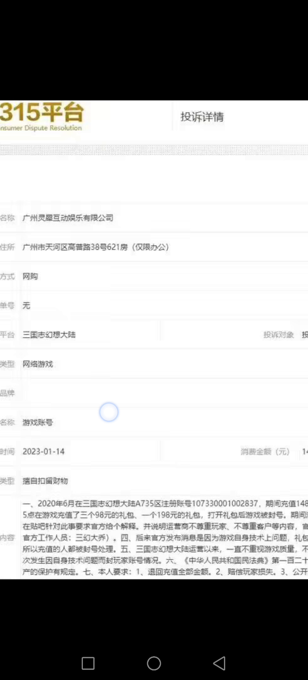Click the 网购 purchase method value
308x680 pixels.
click(x=30, y=276)
